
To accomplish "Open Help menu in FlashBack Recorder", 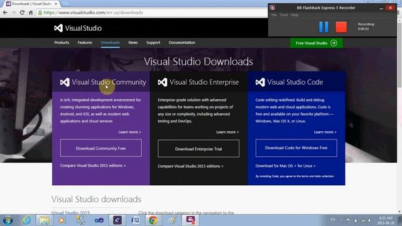I will [x=295, y=15].
